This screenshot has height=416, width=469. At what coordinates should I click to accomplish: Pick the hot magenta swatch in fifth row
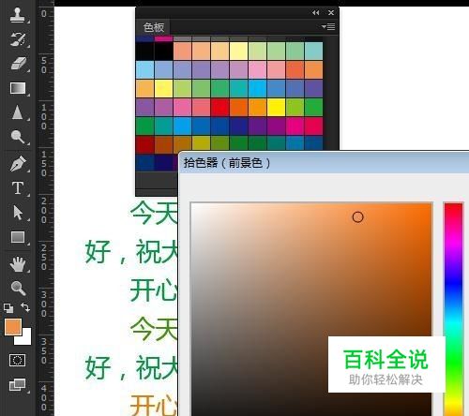click(x=295, y=126)
